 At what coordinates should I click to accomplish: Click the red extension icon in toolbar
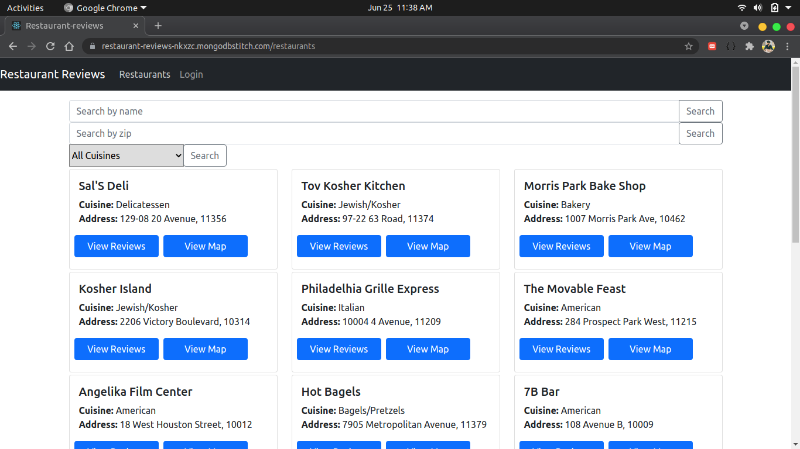[x=712, y=46]
